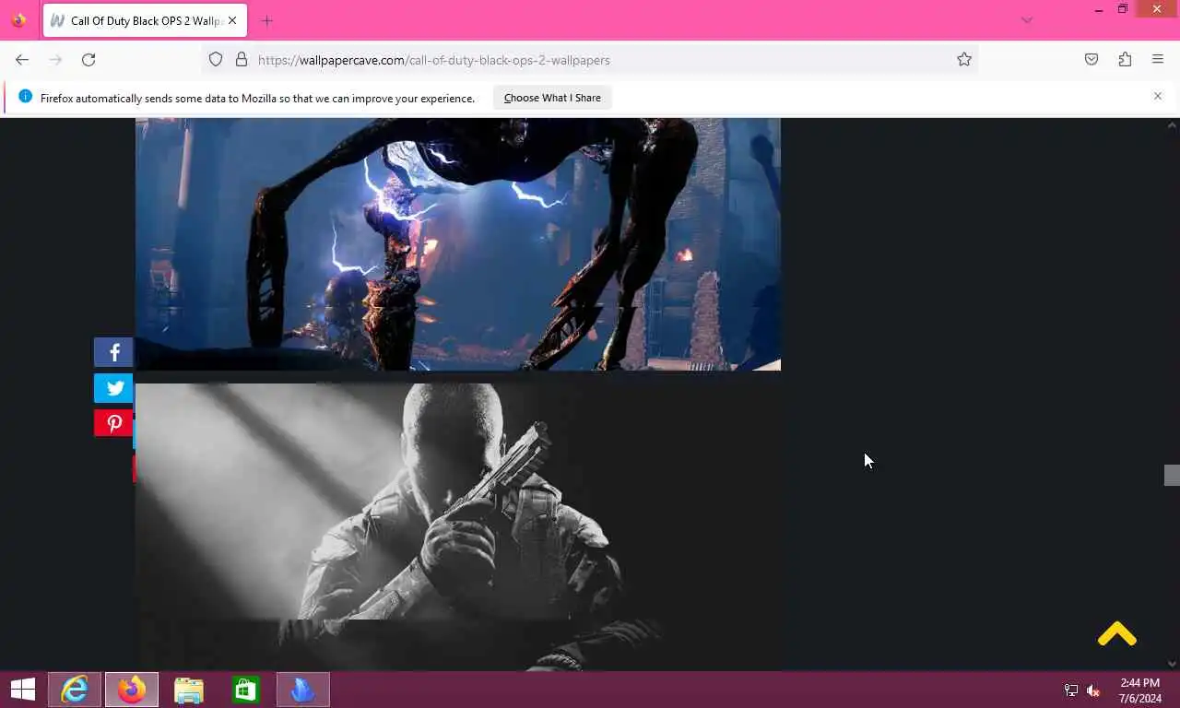Screen dimensions: 1180x708
Task: List all tabs dropdown arrow
Action: click(x=1027, y=20)
